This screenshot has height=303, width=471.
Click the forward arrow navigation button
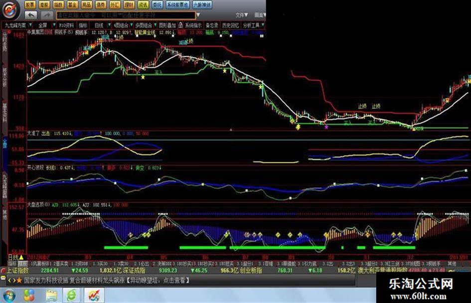pos(46,14)
